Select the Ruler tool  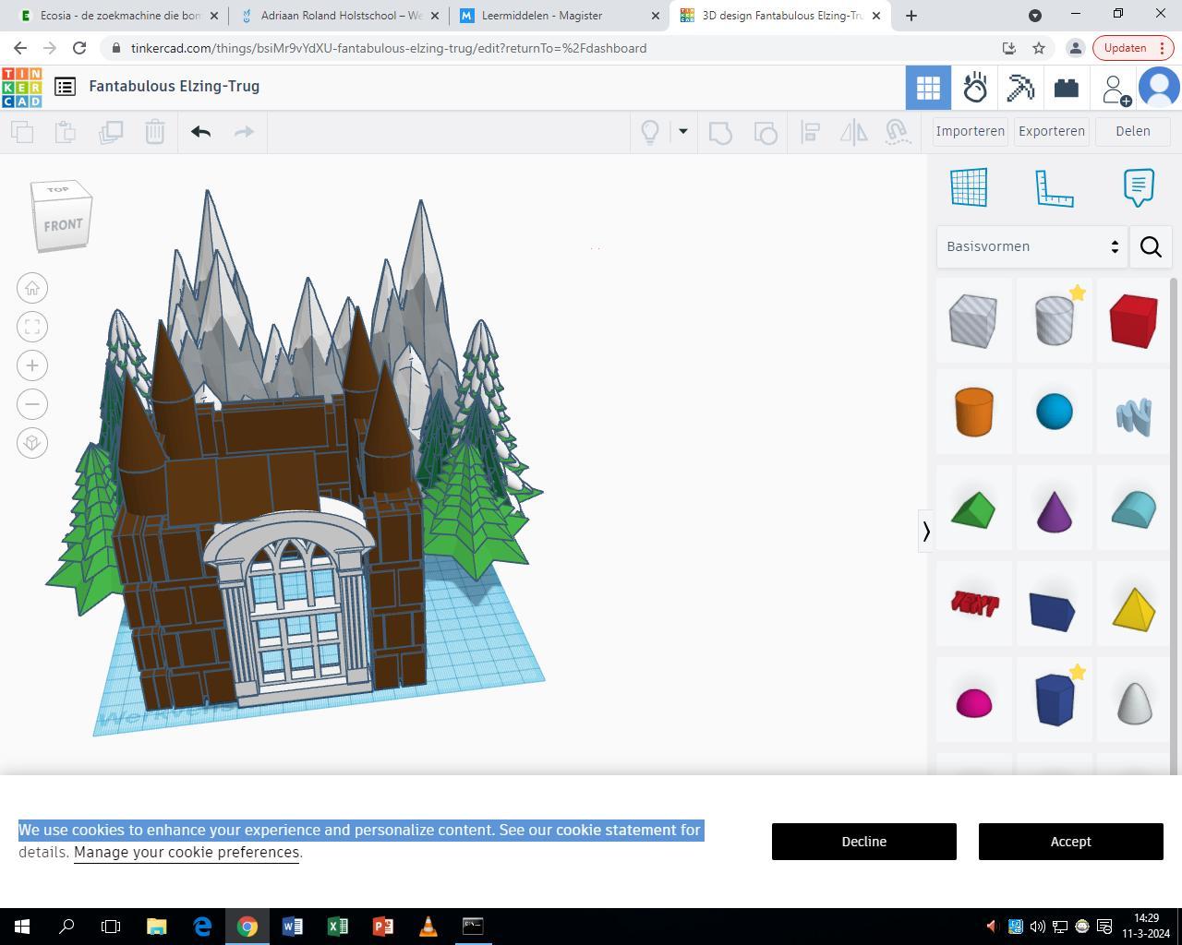point(1054,187)
